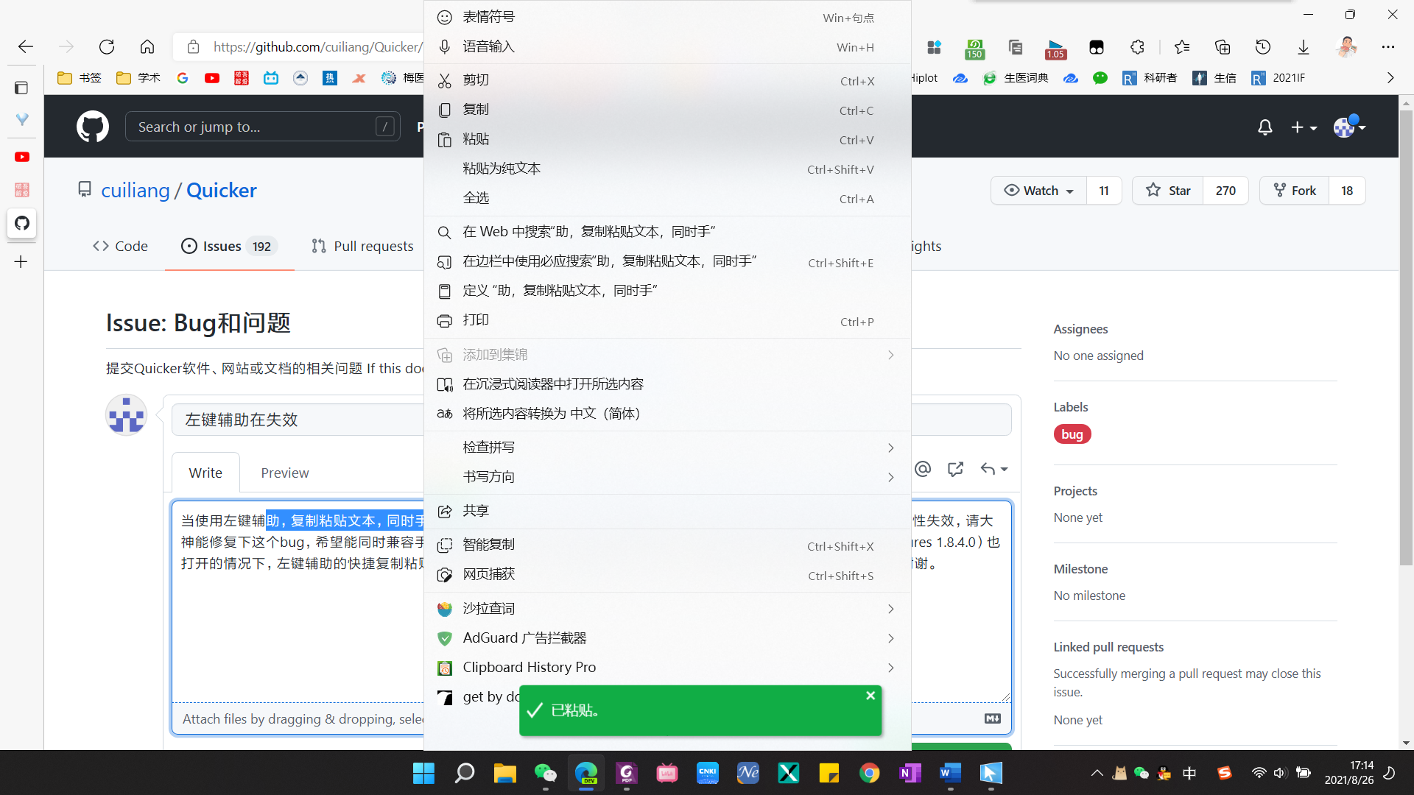Open WeChat from the taskbar
The width and height of the screenshot is (1414, 795).
click(546, 773)
